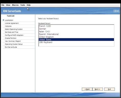The image size is (121, 98).
Task: Click the Localization arrow indicator
Action: pyautogui.click(x=4, y=20)
